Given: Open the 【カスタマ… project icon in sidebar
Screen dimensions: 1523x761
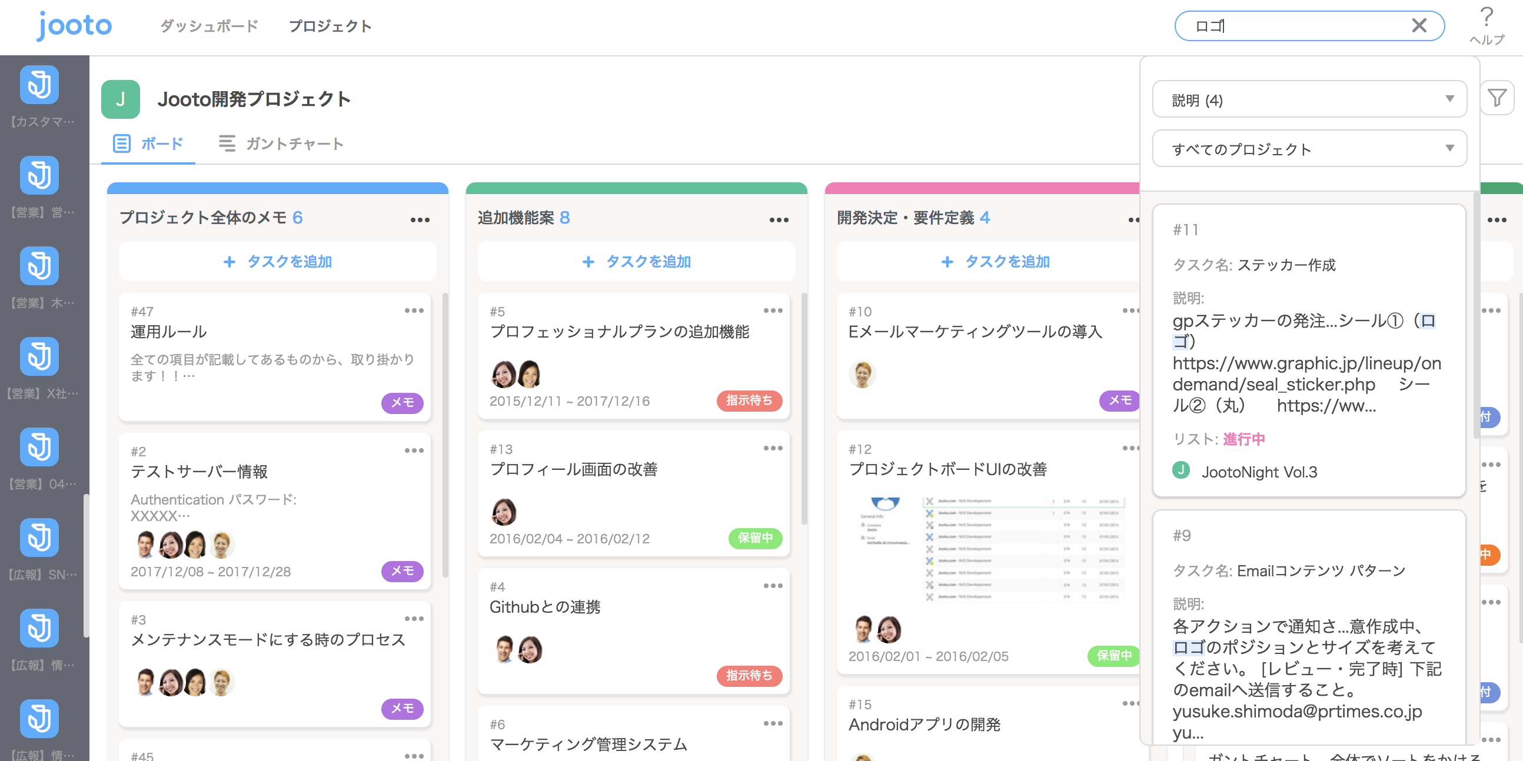Looking at the screenshot, I should (x=39, y=85).
